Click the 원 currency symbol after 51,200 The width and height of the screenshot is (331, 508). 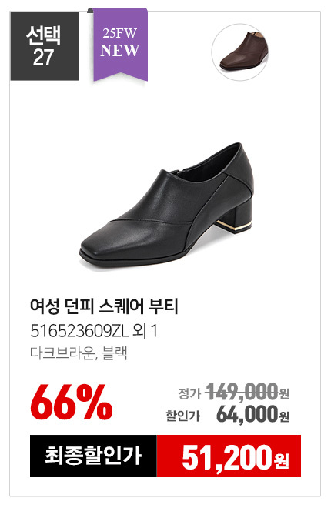coord(282,460)
